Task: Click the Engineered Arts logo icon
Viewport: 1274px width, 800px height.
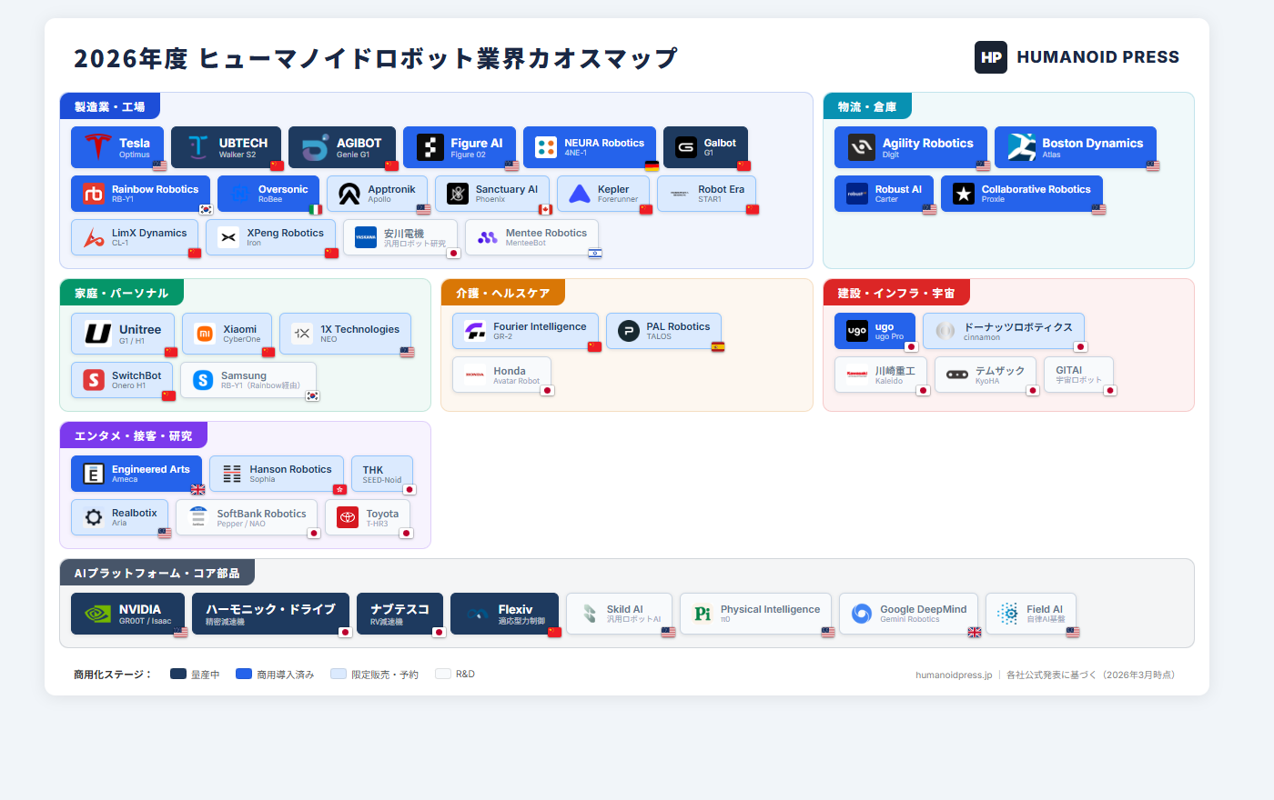Action: point(93,474)
